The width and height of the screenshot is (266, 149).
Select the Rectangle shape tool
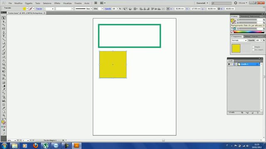4,43
